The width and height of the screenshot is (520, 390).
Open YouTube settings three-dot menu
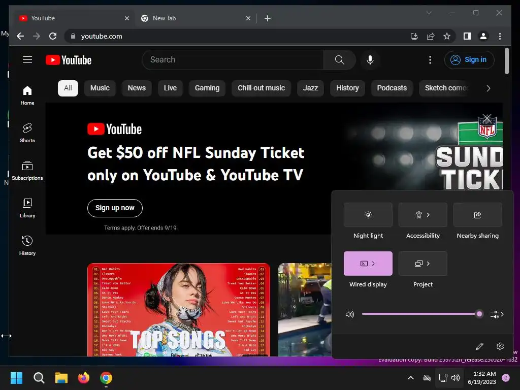click(x=430, y=60)
